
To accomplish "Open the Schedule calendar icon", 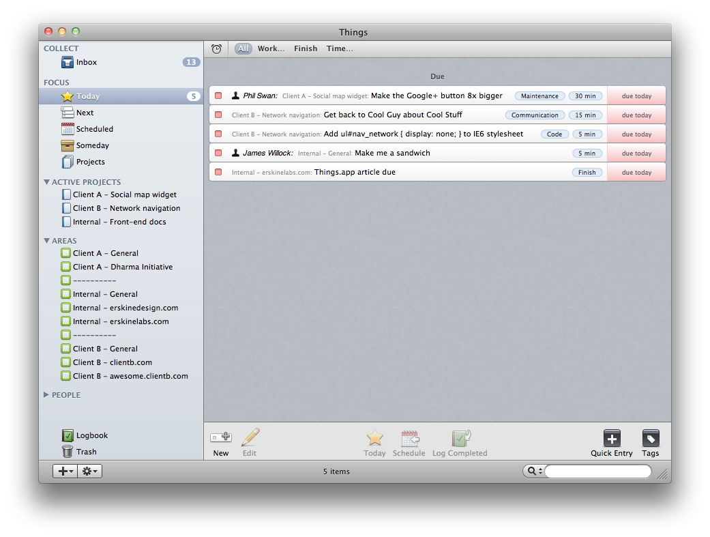I will tap(409, 439).
